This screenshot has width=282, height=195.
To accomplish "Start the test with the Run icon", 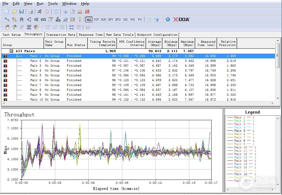I will (x=39, y=12).
